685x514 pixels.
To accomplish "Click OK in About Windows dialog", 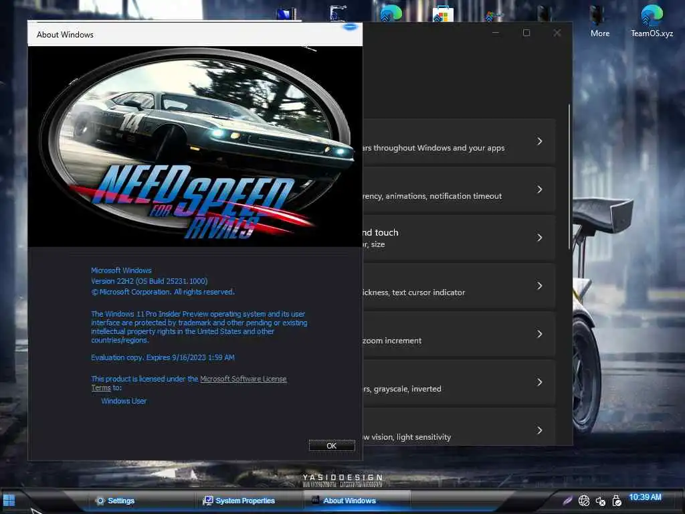I will 332,445.
